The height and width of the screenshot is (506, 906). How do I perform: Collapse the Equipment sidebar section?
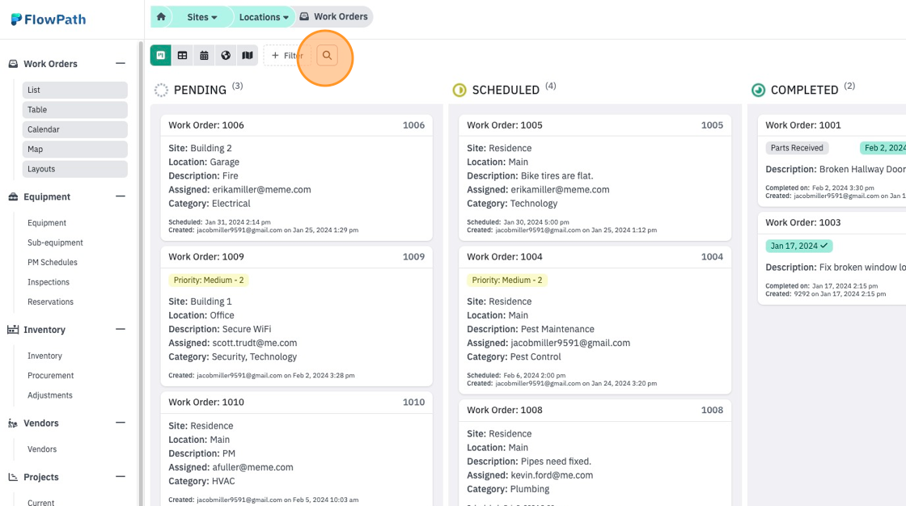(x=121, y=196)
